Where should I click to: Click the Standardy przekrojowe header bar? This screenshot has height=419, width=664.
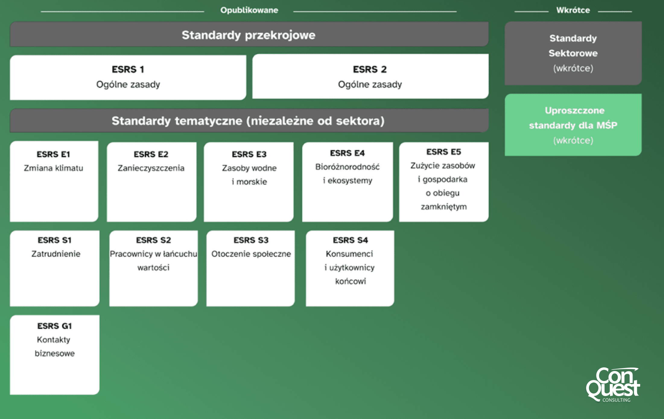click(249, 34)
